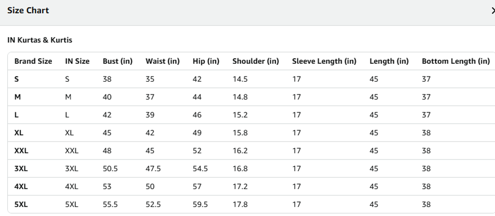
Task: Select the 47.5 waist measurement cell
Action: (x=153, y=169)
